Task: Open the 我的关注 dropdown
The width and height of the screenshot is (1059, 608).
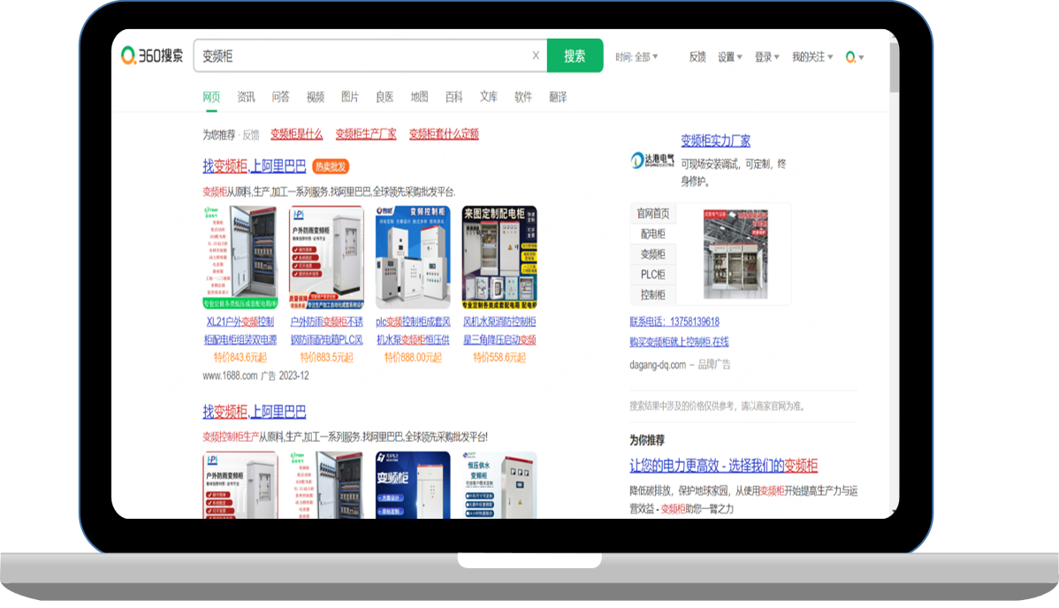Action: tap(809, 56)
